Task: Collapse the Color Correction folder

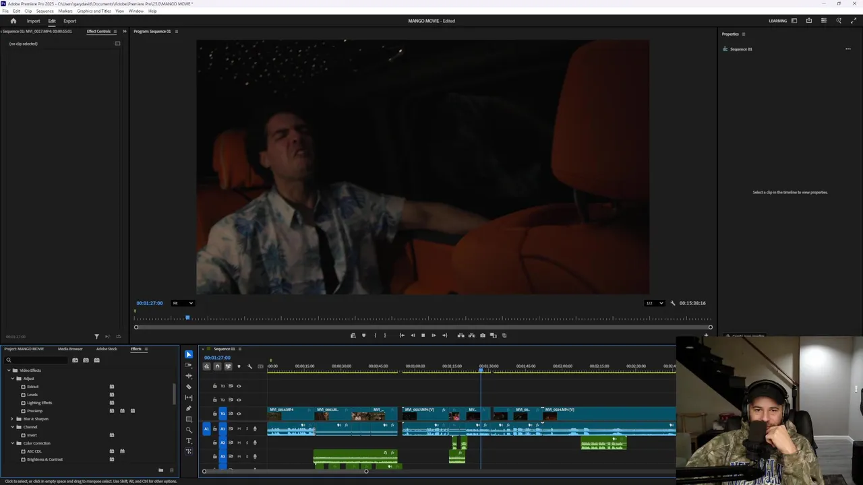Action: [x=12, y=443]
